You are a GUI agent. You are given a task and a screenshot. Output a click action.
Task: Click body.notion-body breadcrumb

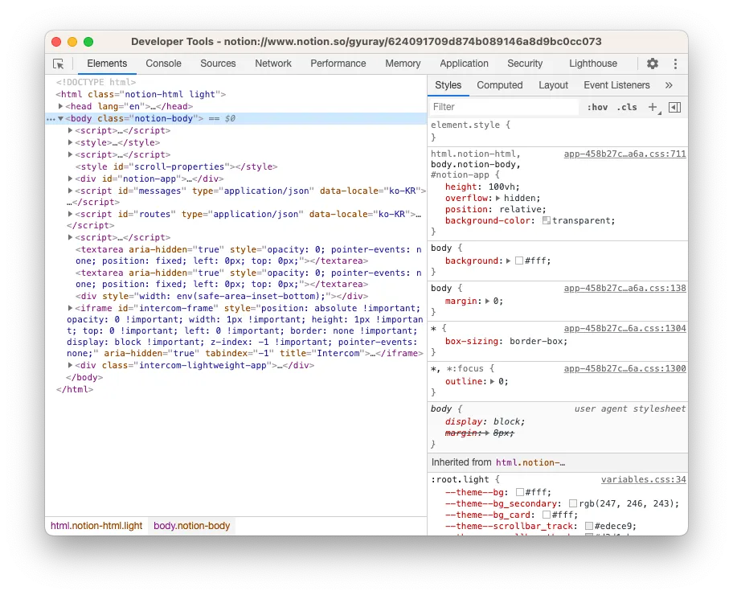pos(191,526)
